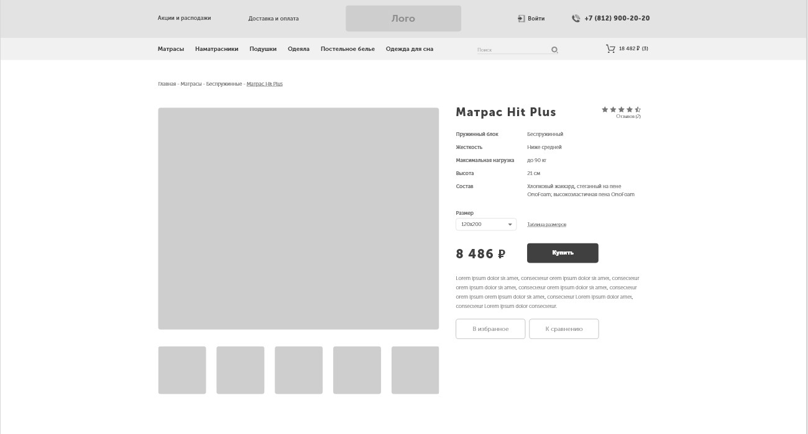Open Постельное белье category

(347, 49)
